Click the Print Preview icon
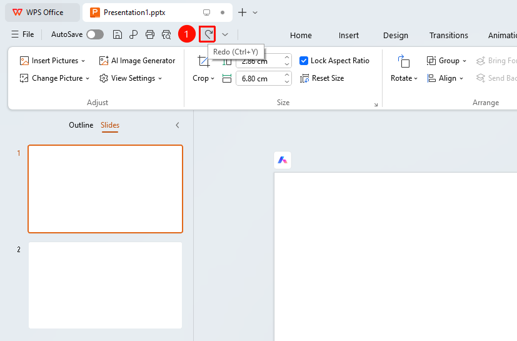 166,34
